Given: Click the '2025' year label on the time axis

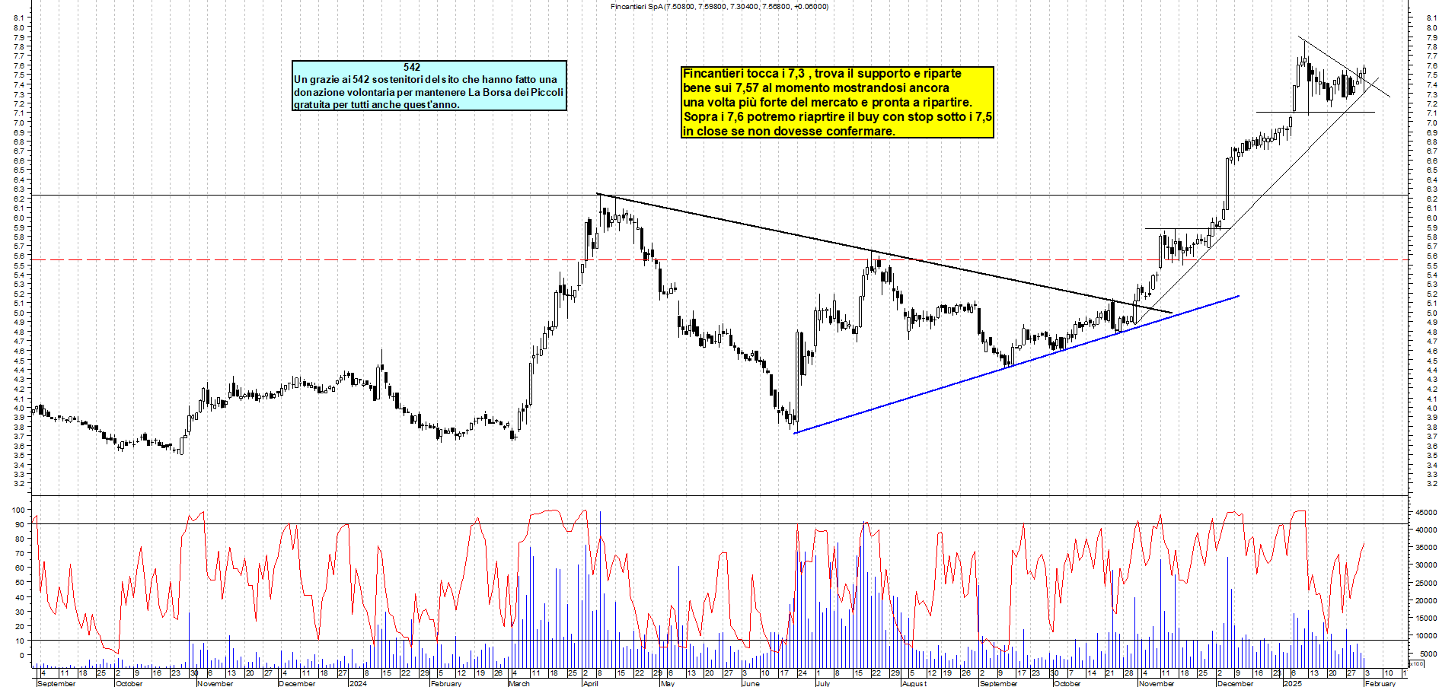Looking at the screenshot, I should (x=1292, y=683).
